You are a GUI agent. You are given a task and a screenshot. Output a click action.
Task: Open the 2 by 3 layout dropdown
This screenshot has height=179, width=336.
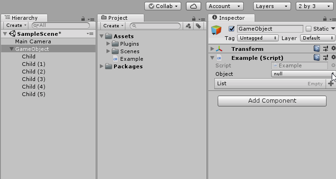(x=314, y=6)
